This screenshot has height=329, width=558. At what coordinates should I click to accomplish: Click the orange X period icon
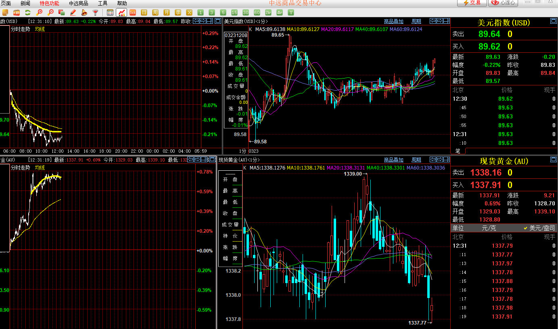[189, 12]
